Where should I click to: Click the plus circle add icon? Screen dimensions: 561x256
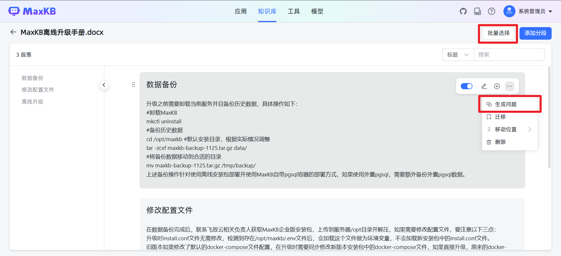497,86
